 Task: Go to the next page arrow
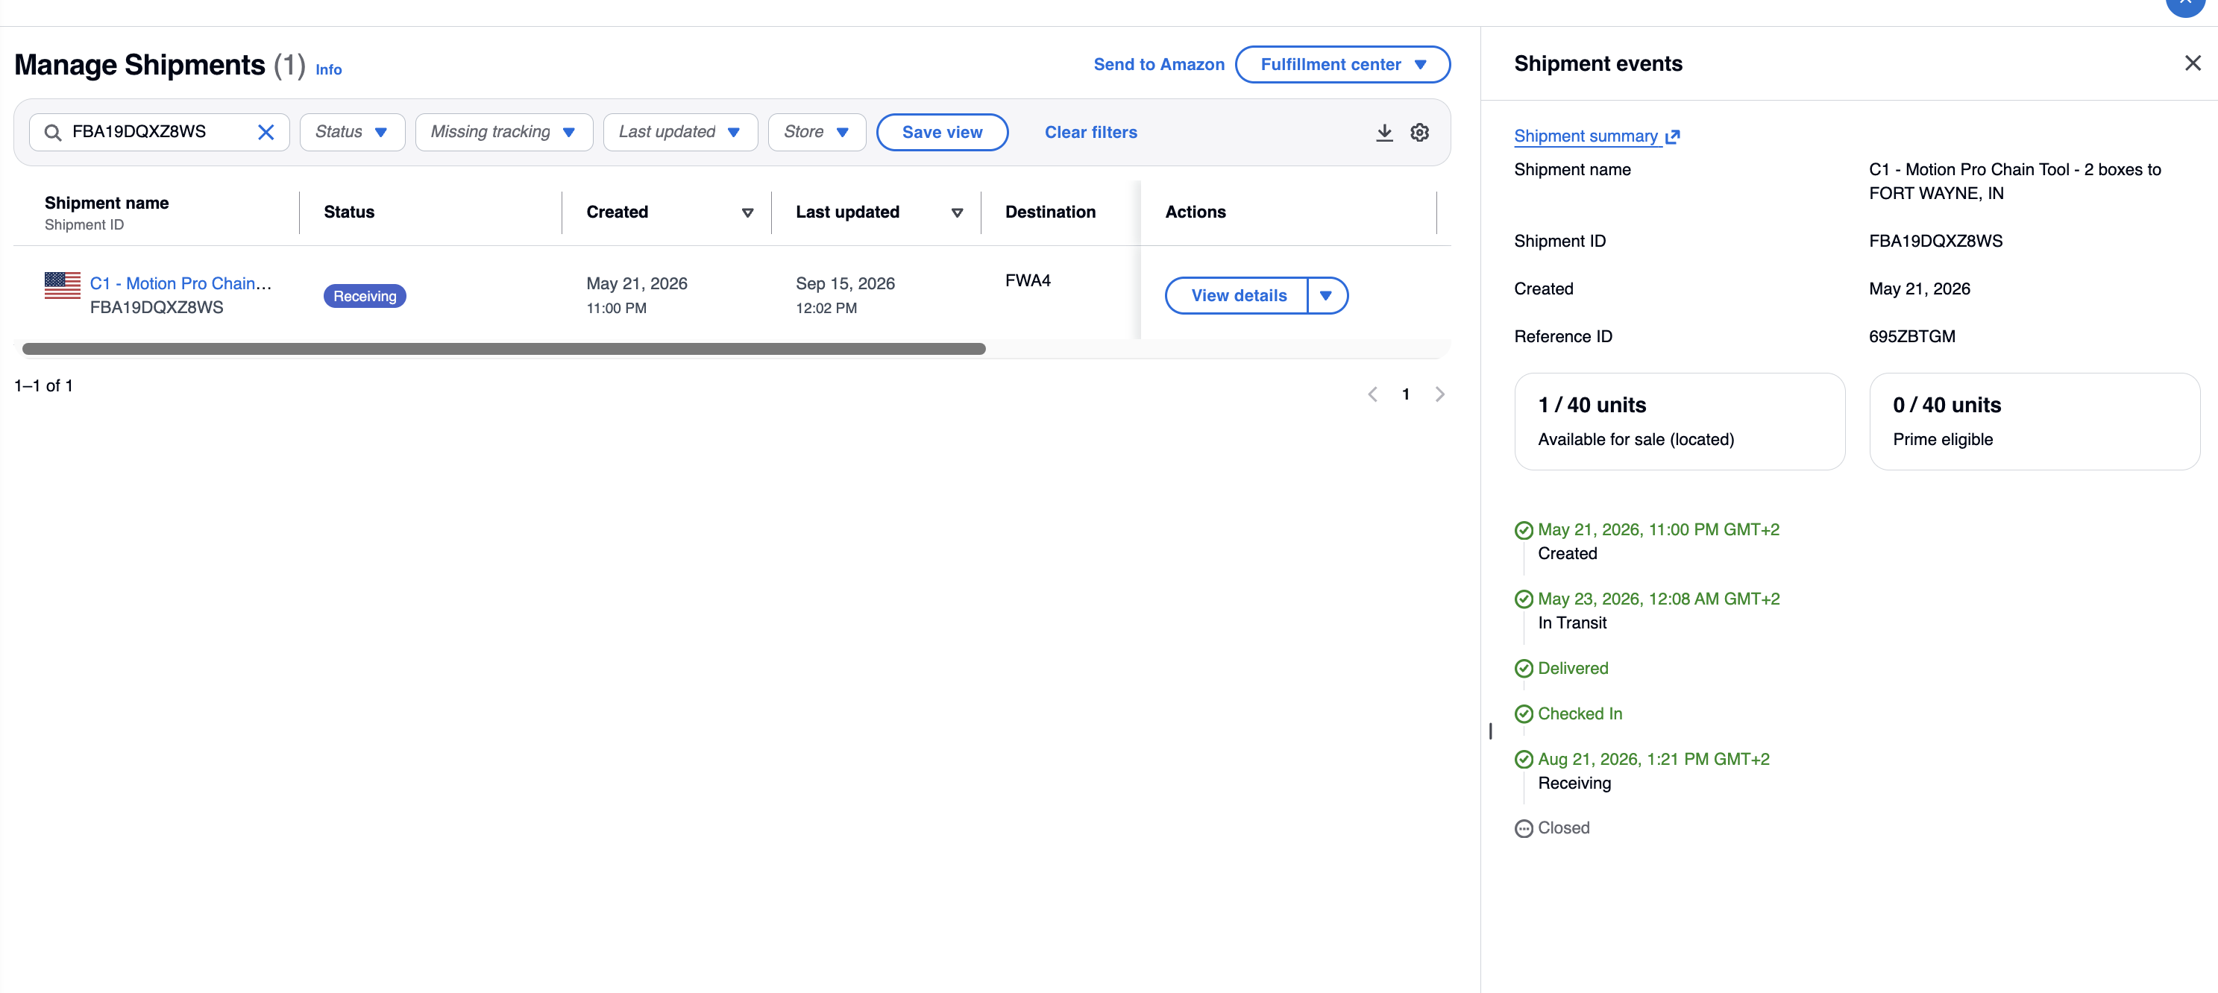(x=1439, y=394)
